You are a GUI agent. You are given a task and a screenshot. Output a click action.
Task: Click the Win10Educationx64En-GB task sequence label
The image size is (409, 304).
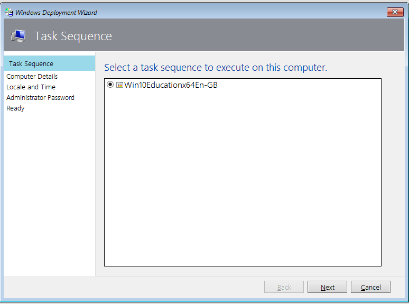pyautogui.click(x=171, y=85)
